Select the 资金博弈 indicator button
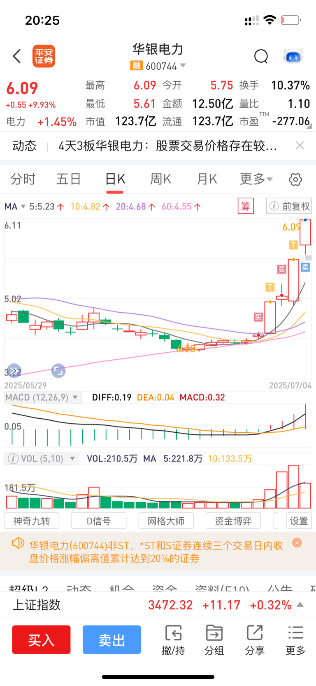 [x=233, y=521]
